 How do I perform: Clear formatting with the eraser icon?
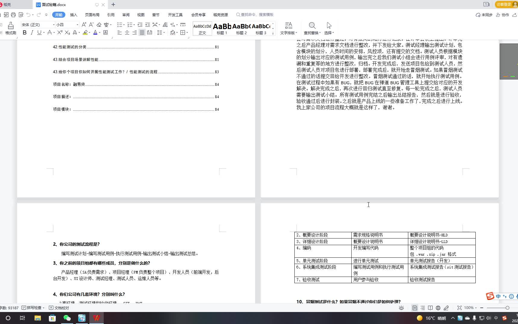pyautogui.click(x=99, y=25)
